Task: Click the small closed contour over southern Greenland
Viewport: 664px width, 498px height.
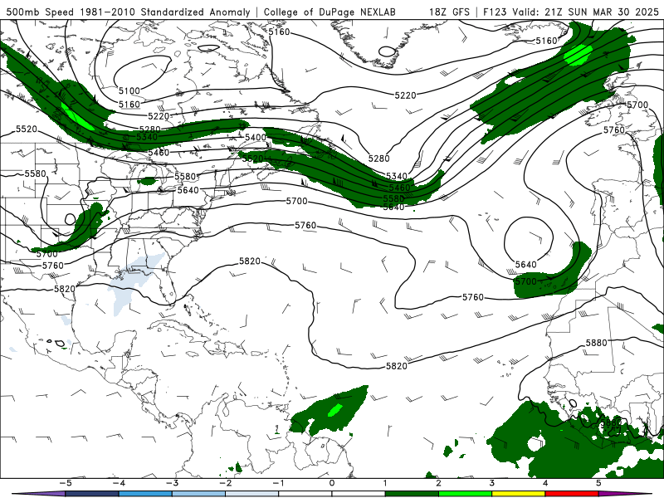Action: [387, 51]
